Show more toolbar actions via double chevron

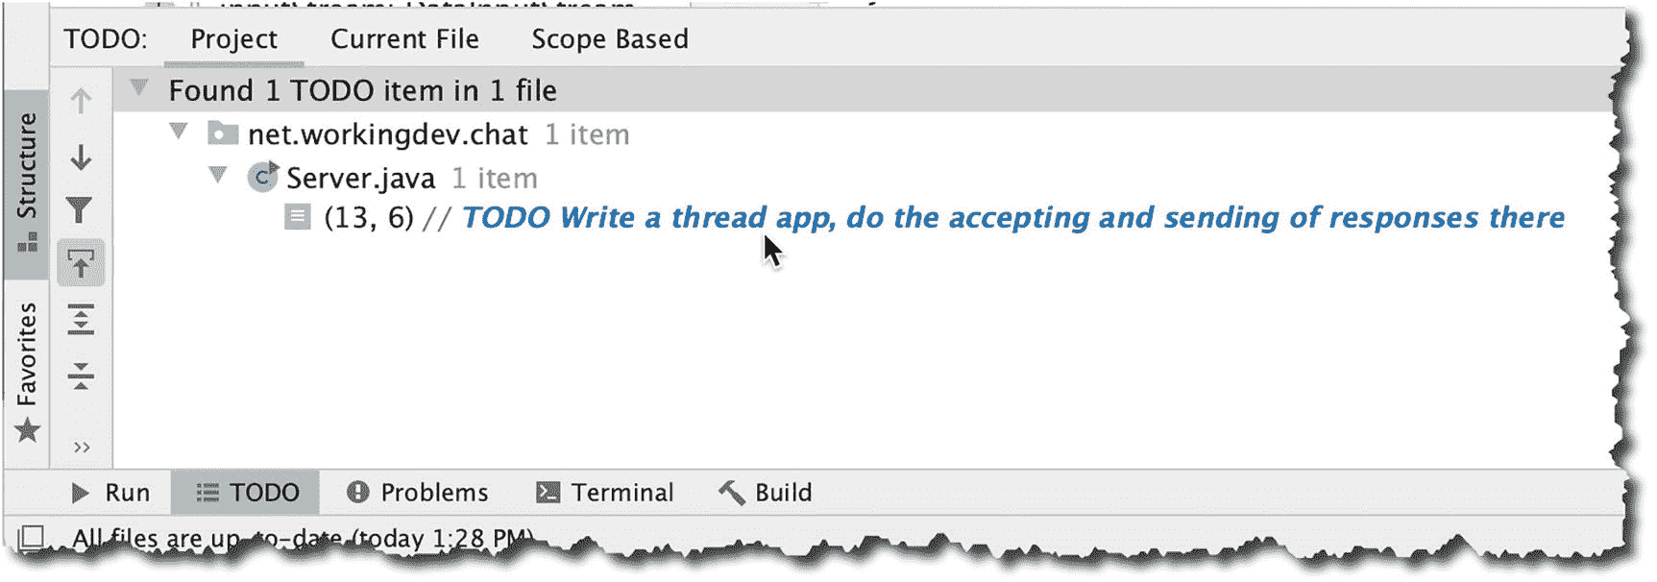click(82, 447)
